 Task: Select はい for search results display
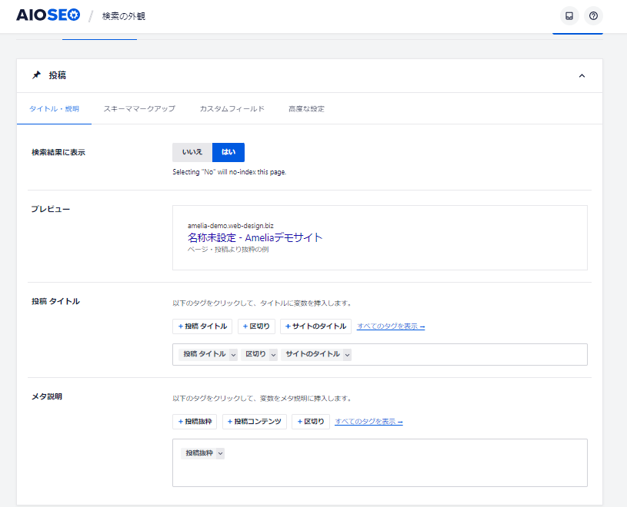click(x=228, y=152)
